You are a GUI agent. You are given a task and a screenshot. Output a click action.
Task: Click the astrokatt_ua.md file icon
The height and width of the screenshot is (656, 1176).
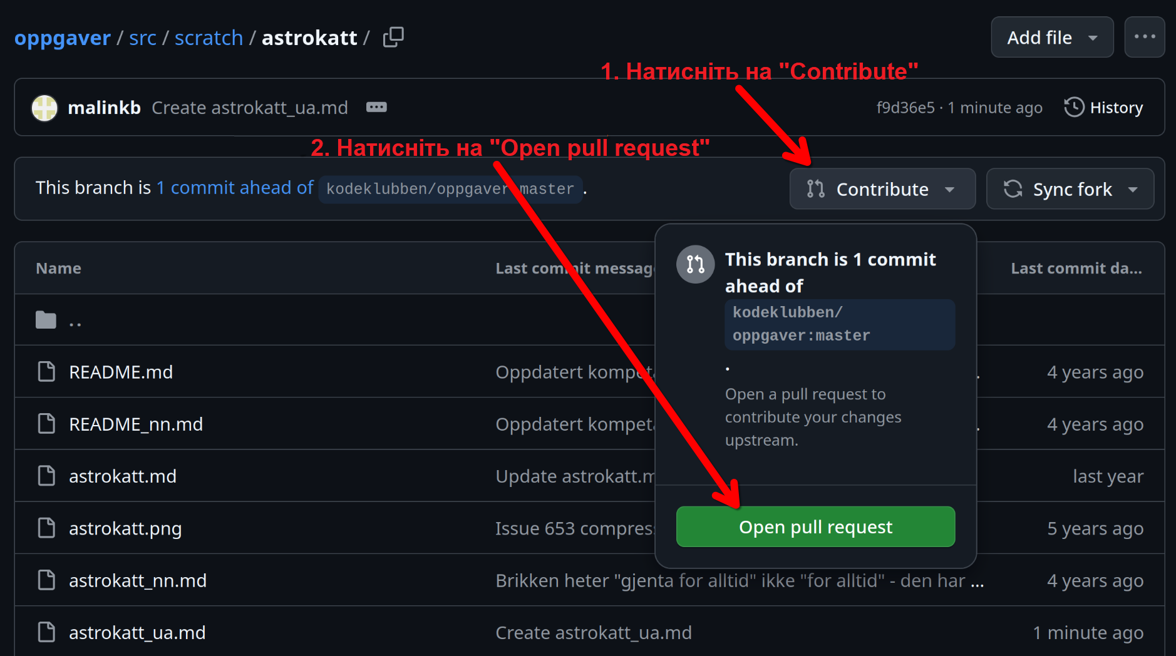tap(46, 632)
